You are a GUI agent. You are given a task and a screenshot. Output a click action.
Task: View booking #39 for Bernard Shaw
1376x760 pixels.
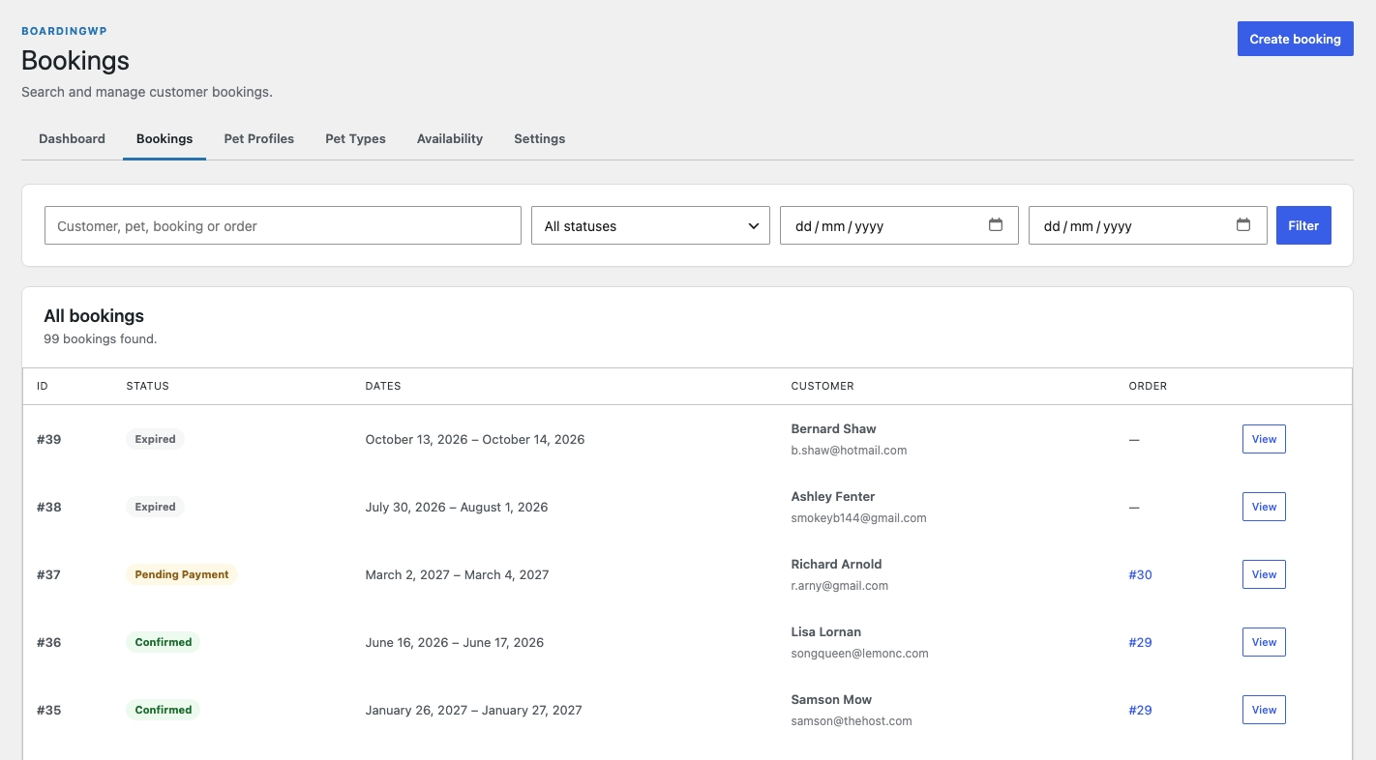coord(1264,439)
